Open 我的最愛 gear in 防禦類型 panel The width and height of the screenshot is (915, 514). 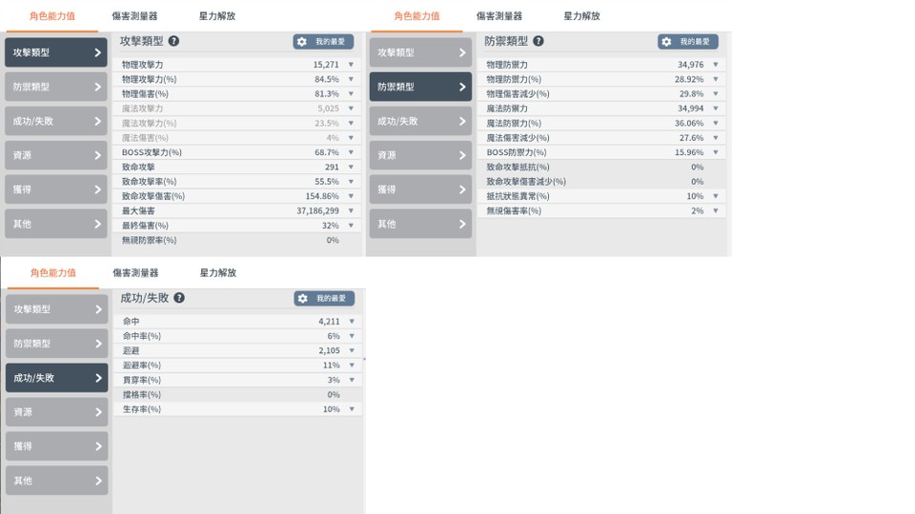(x=688, y=41)
